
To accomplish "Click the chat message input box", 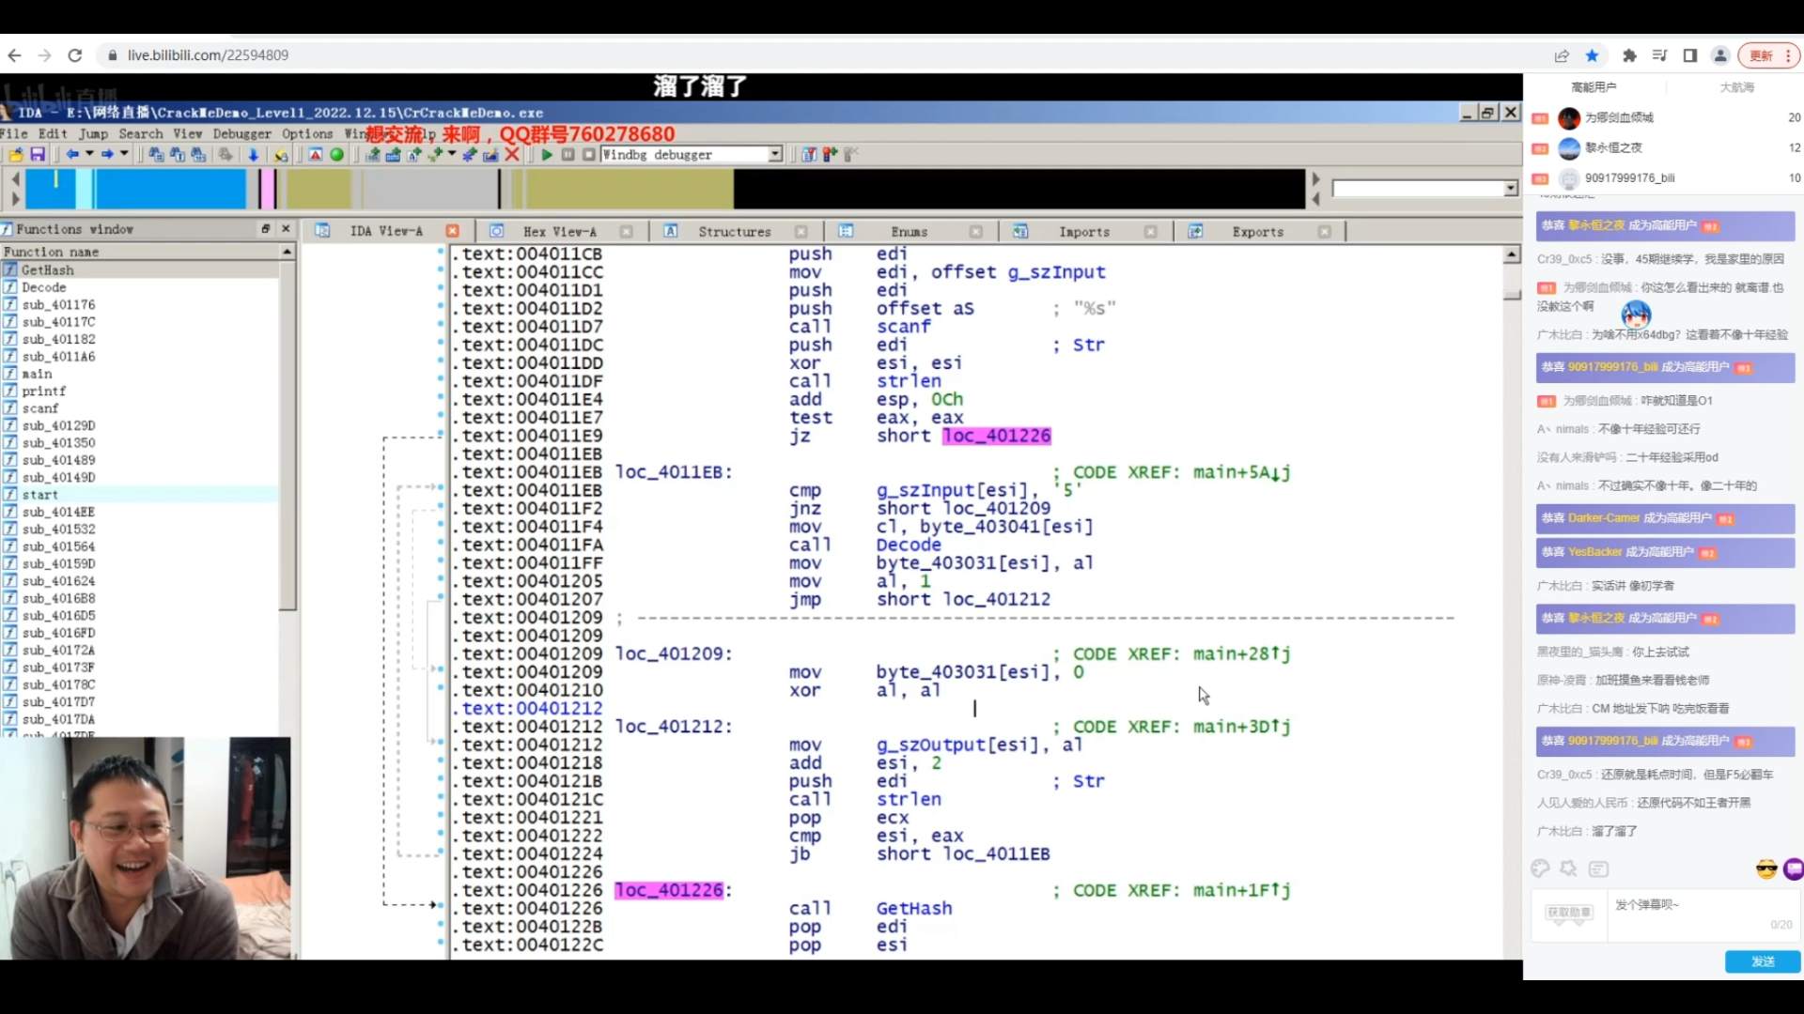I will (x=1703, y=914).
